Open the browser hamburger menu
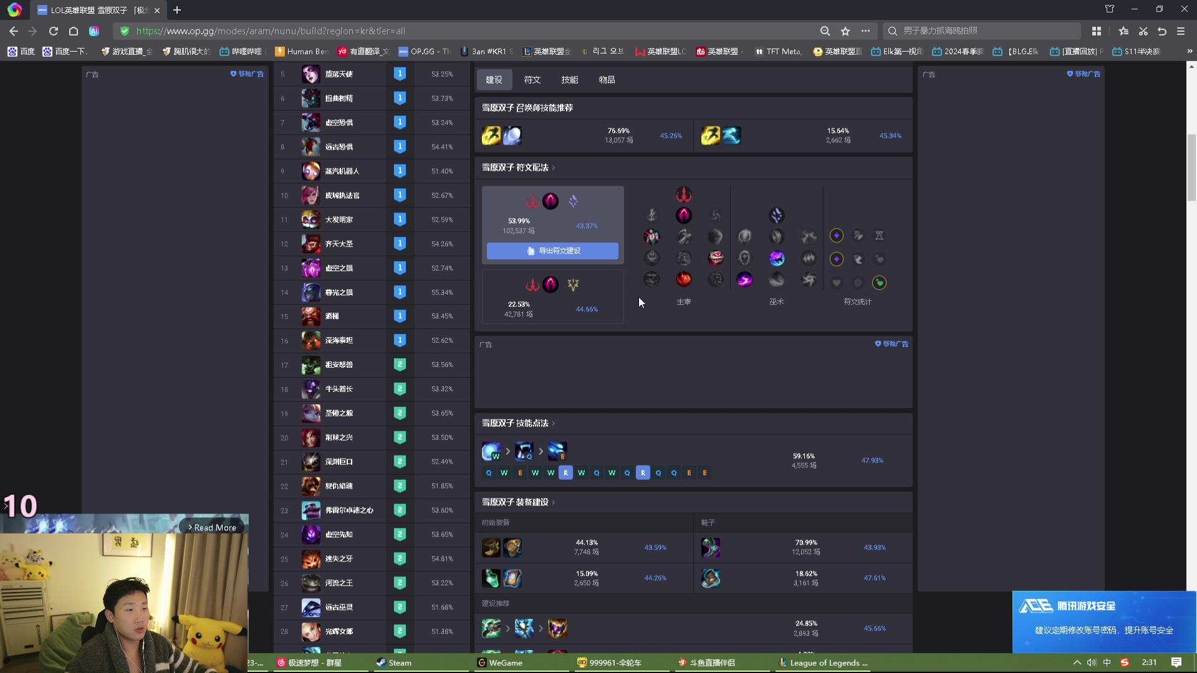 tap(1181, 31)
